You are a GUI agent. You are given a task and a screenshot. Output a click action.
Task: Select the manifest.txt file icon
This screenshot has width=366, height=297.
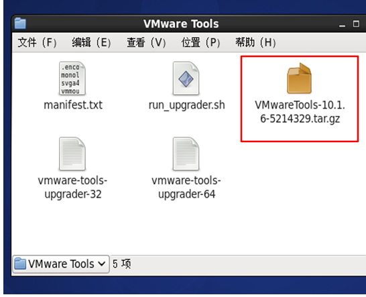tap(72, 78)
